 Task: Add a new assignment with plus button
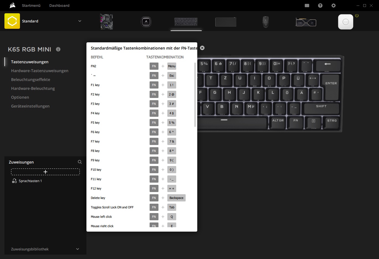point(45,172)
